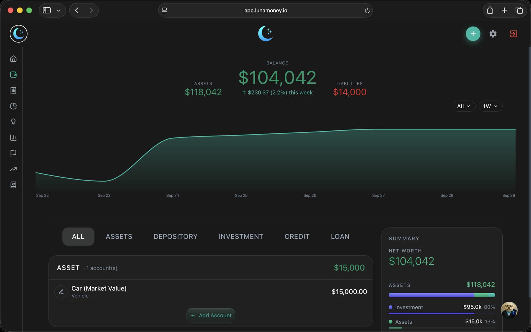
Task: Expand the 1W time range dropdown
Action: [x=490, y=106]
